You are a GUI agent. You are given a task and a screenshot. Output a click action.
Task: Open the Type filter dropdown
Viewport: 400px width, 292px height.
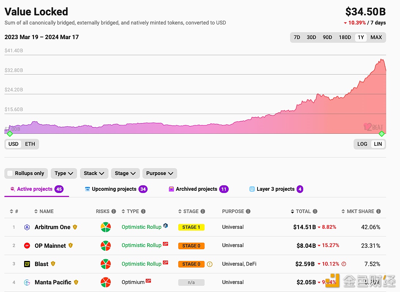click(64, 173)
